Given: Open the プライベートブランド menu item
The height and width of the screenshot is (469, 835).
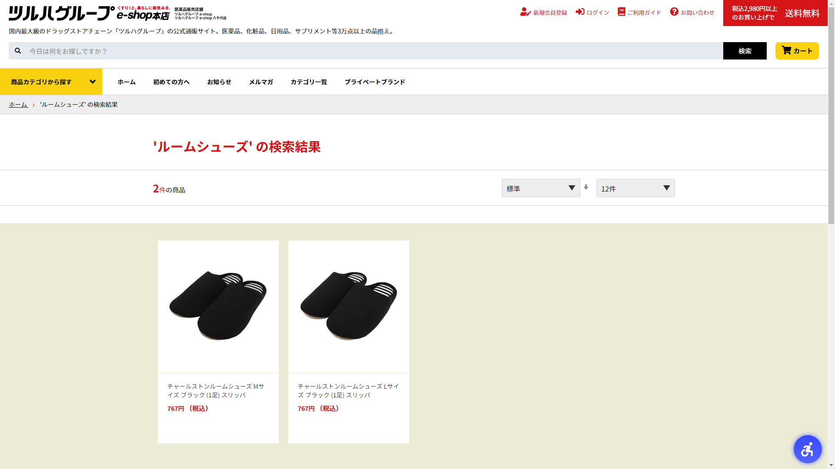Looking at the screenshot, I should [374, 82].
